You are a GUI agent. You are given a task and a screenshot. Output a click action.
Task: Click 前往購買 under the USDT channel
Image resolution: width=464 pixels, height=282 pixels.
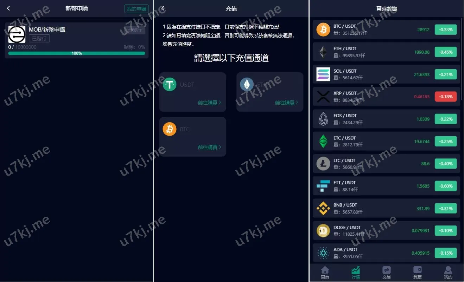(x=210, y=103)
